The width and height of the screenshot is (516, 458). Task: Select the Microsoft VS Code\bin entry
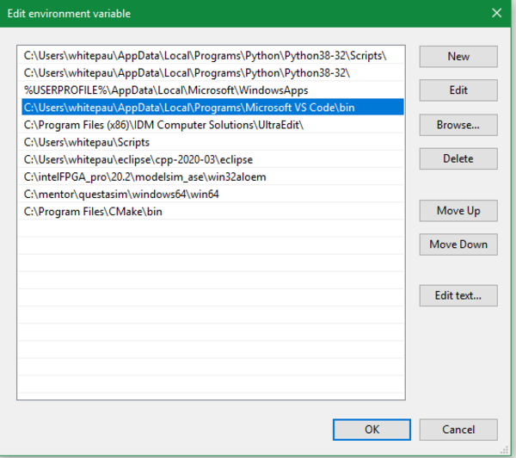[189, 108]
